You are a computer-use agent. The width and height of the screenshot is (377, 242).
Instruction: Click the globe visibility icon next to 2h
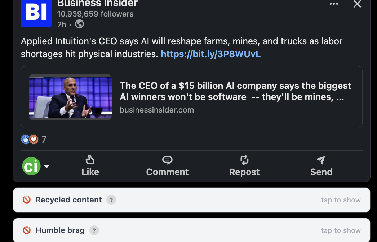pos(79,24)
